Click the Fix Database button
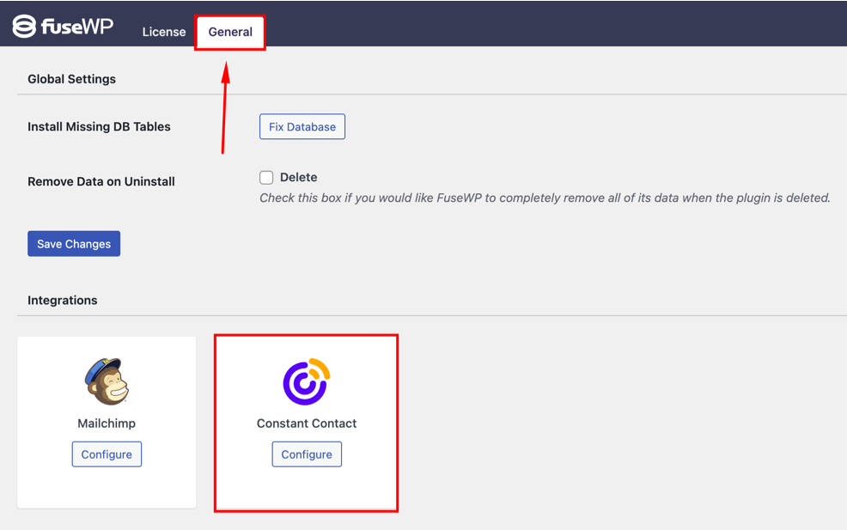Viewport: 847px width, 530px height. pos(302,126)
